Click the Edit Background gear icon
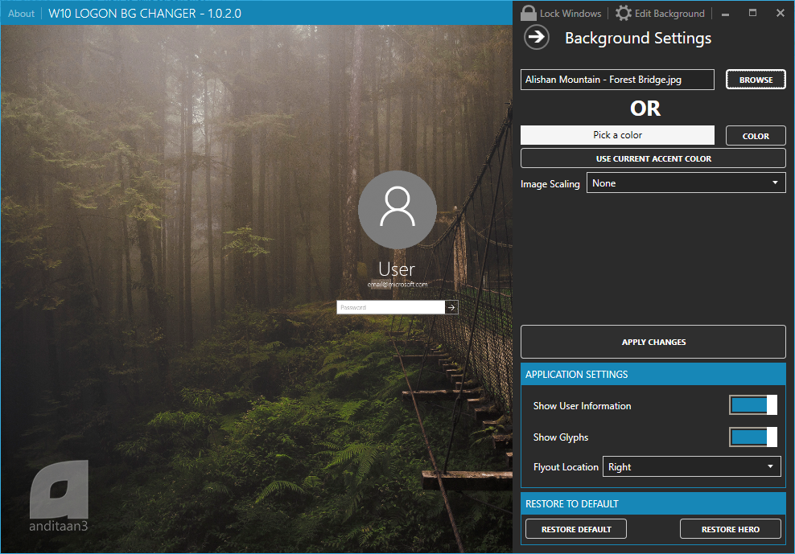This screenshot has width=795, height=554. tap(623, 13)
